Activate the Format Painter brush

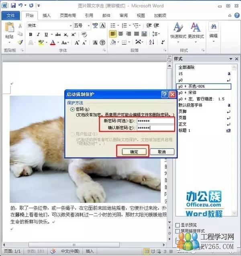pos(20,42)
